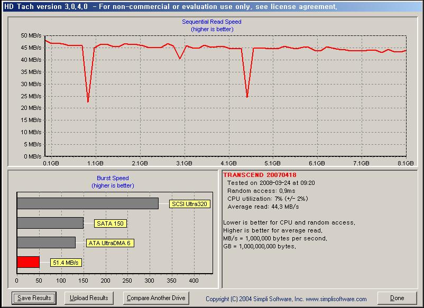Select the ATA UltraDMA 6 label

[x=111, y=243]
